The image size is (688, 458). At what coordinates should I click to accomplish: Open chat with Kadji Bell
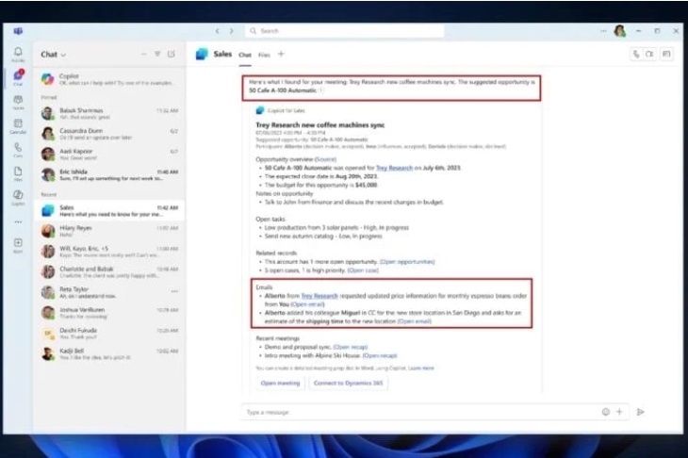109,353
